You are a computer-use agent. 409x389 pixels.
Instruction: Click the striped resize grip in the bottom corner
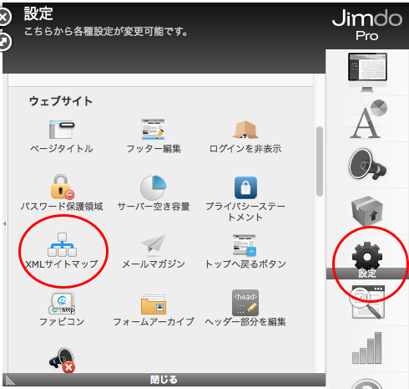[x=10, y=381]
